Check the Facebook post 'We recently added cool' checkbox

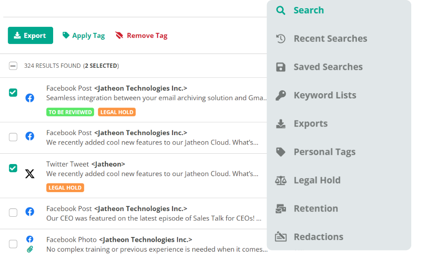click(13, 137)
